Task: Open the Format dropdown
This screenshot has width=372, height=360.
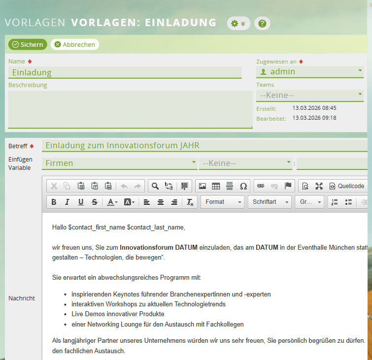Action: point(224,202)
